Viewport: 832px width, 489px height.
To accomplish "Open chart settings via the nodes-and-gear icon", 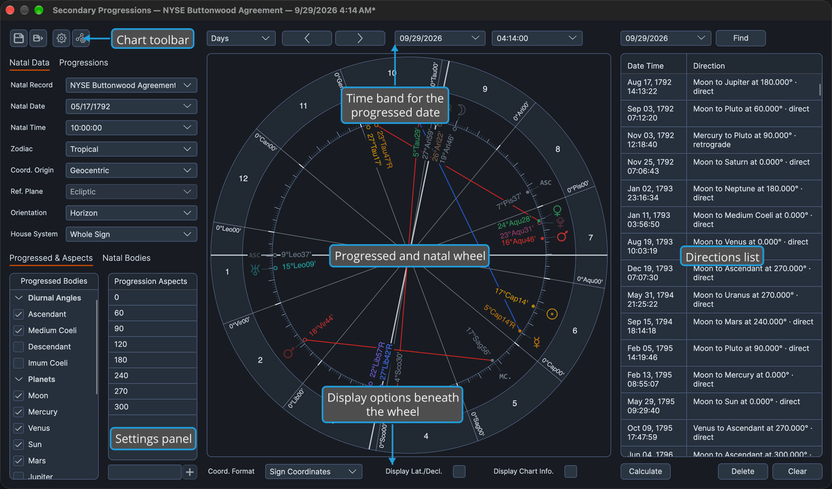I will click(x=81, y=39).
